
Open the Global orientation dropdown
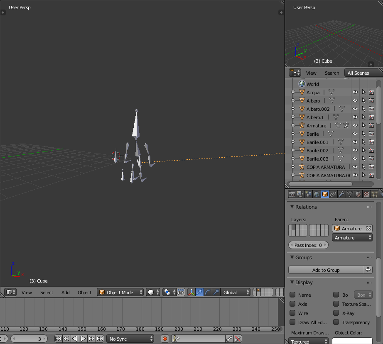[x=235, y=292]
